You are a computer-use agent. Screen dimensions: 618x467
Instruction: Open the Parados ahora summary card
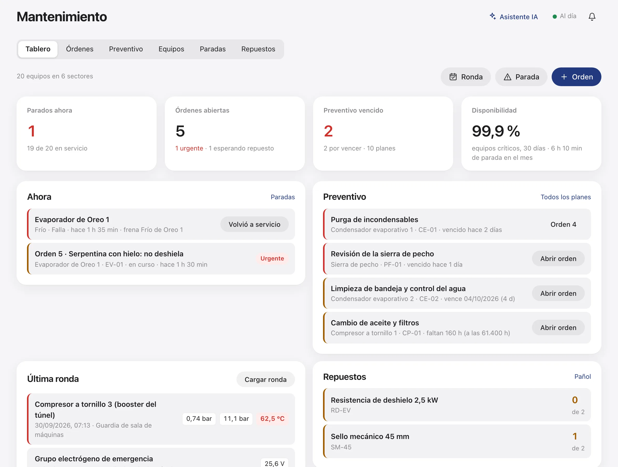click(x=86, y=134)
